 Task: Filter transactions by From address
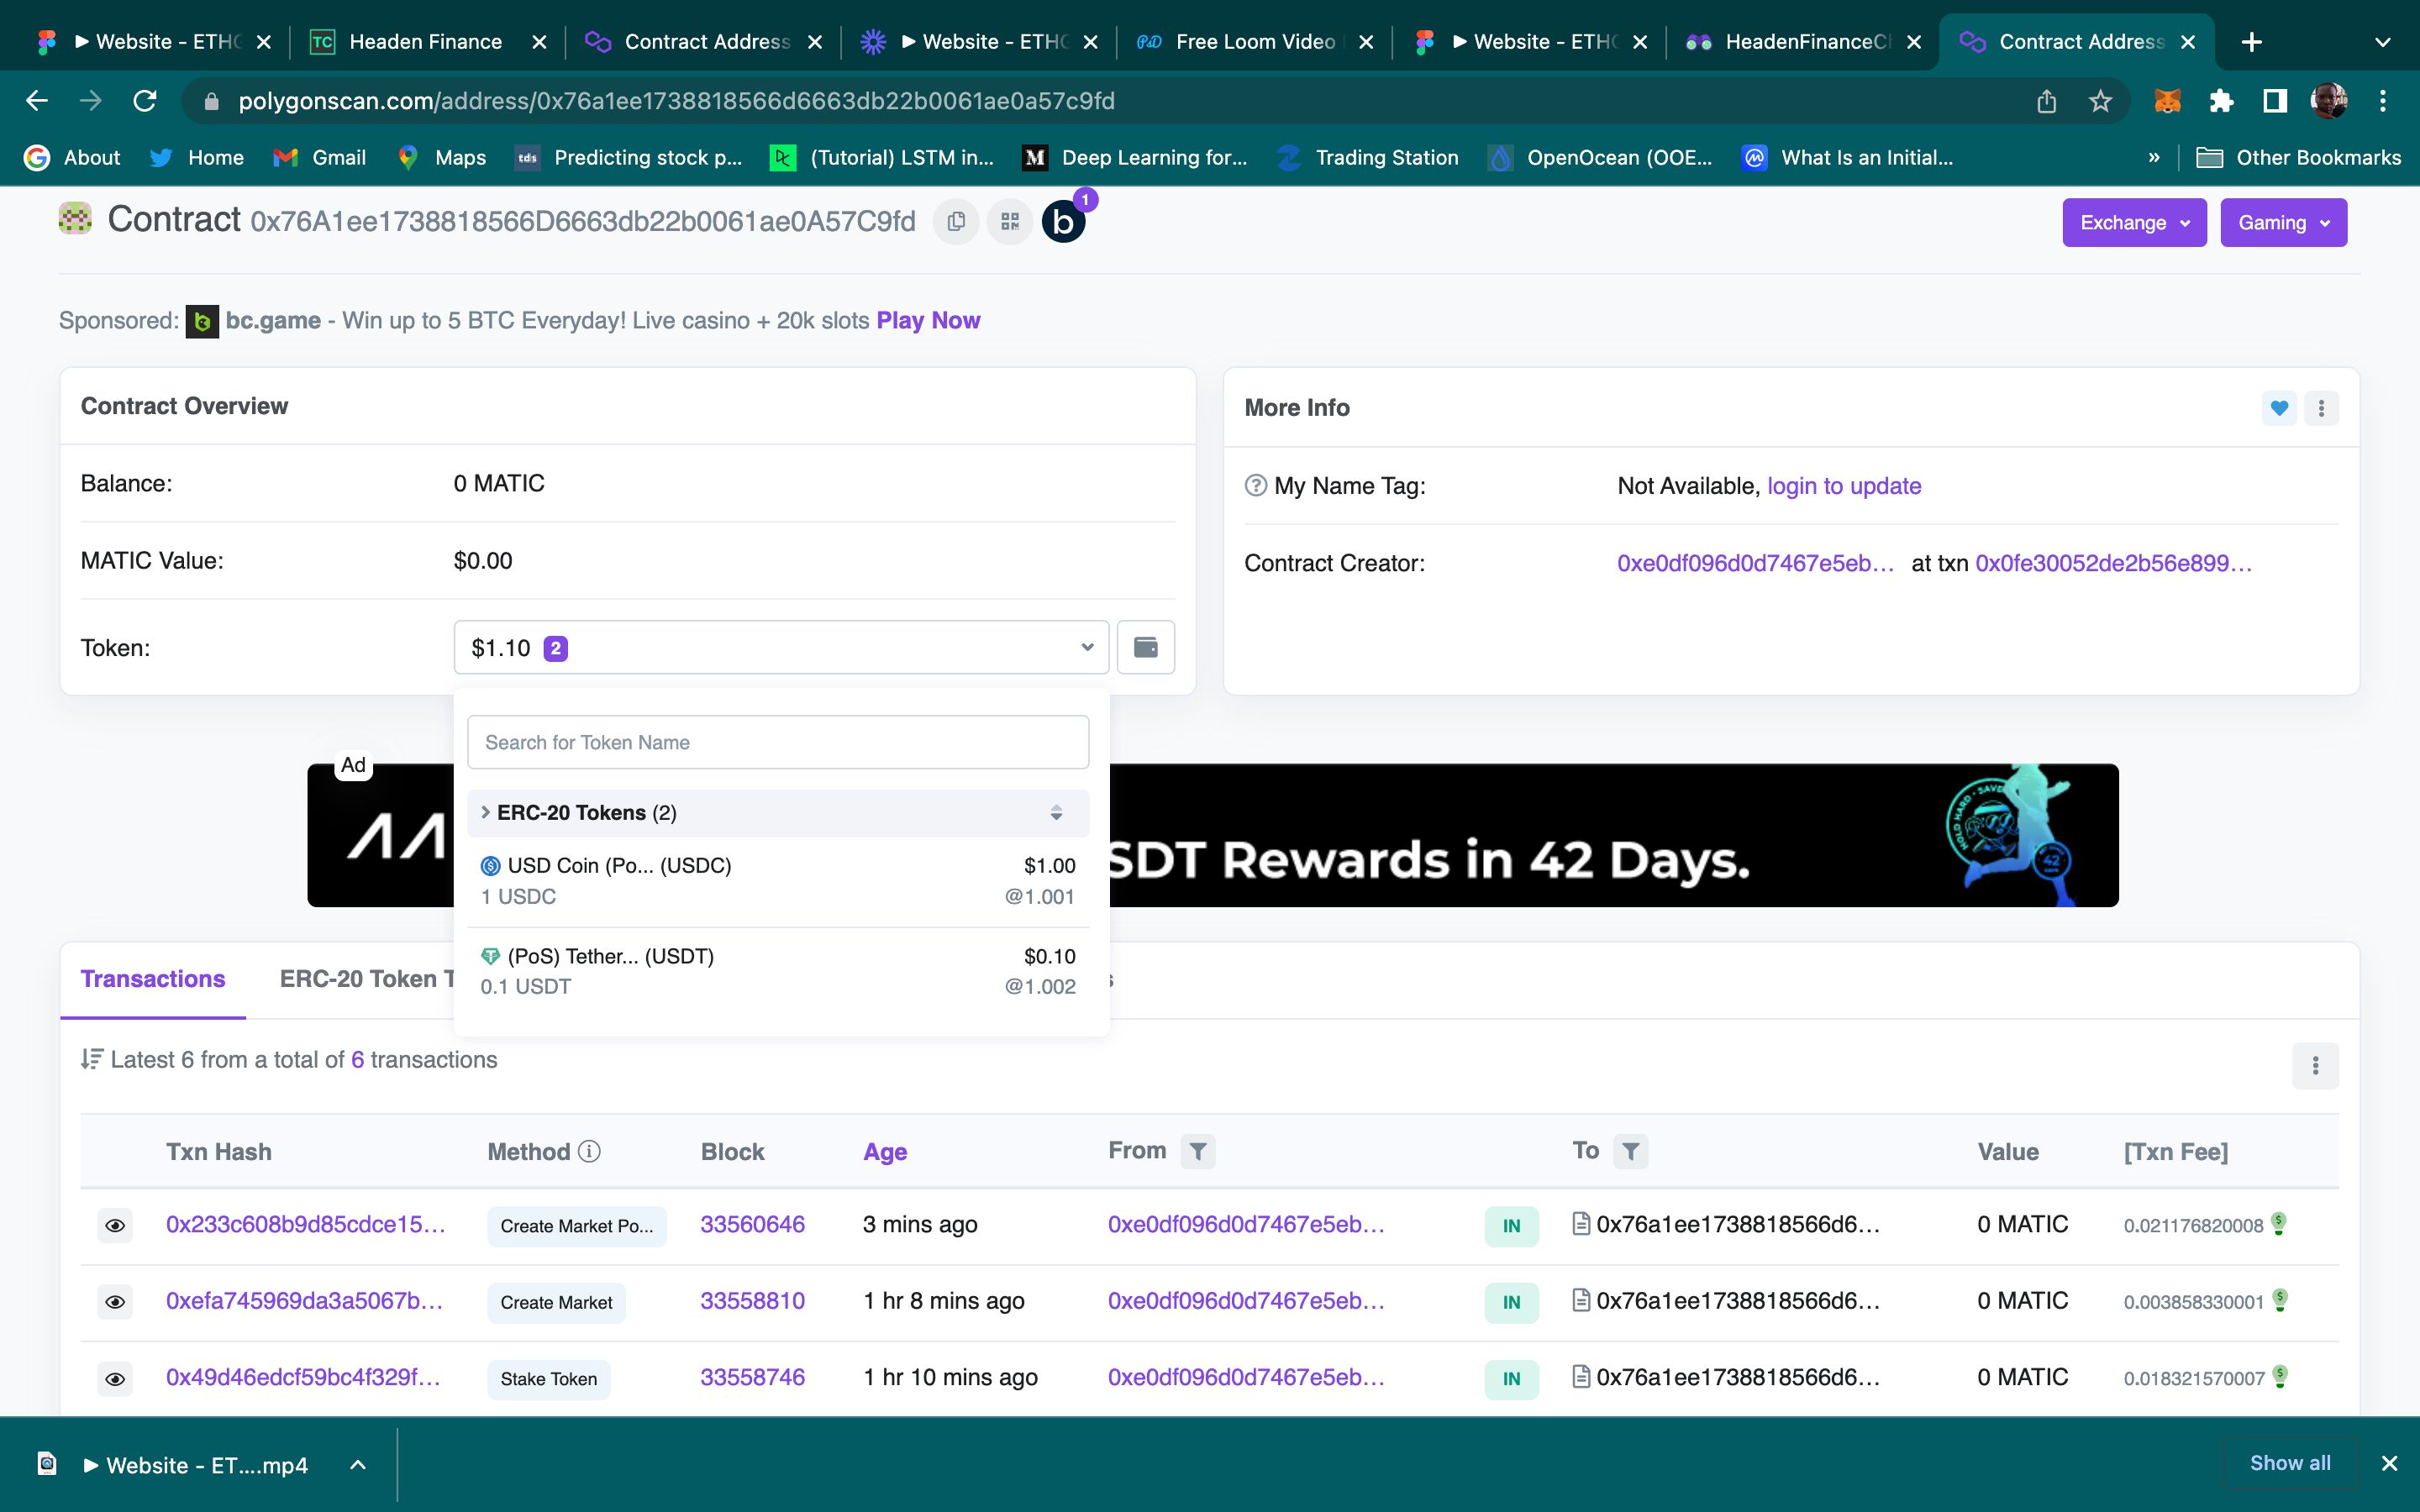[x=1197, y=1151]
